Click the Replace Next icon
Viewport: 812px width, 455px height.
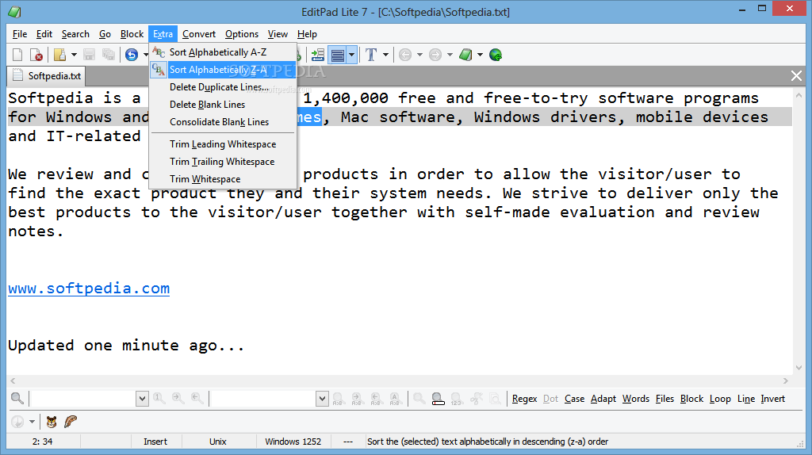(357, 398)
